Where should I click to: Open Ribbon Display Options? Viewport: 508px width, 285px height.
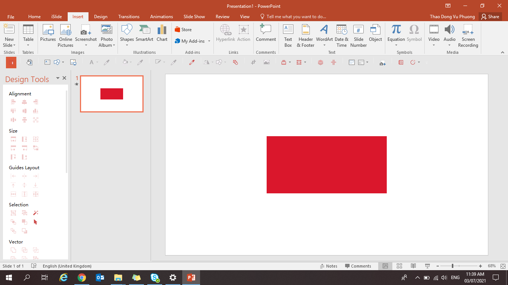coord(448,6)
